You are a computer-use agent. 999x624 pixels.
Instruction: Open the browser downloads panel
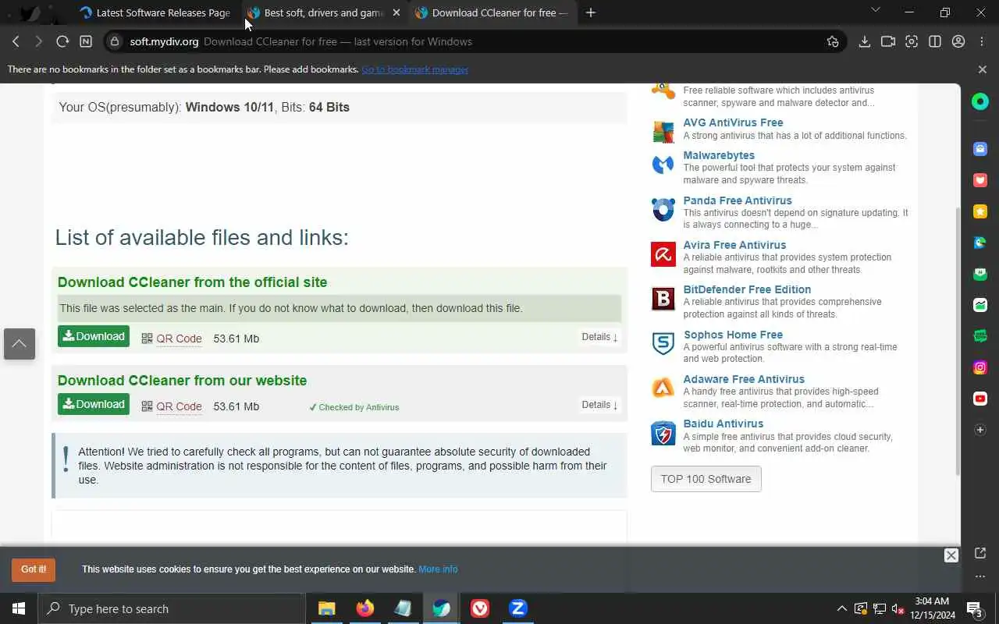tap(864, 41)
